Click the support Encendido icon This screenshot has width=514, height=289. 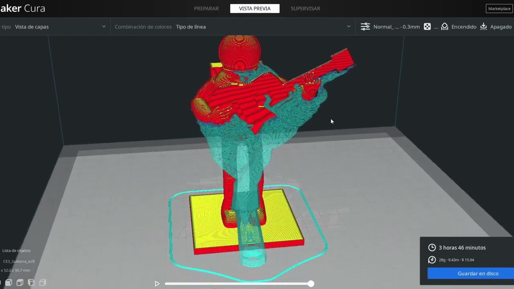[x=445, y=26]
